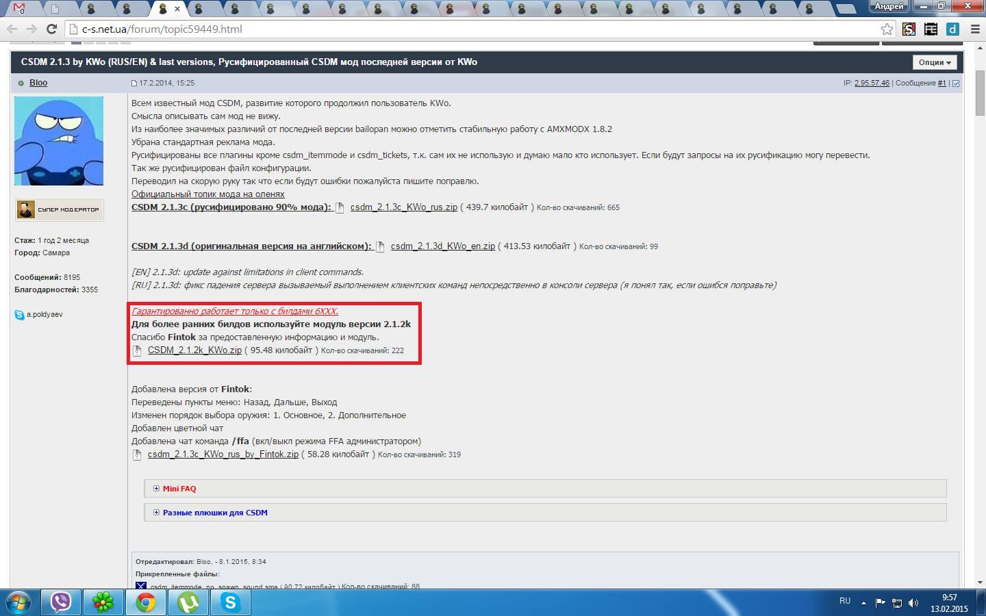The height and width of the screenshot is (616, 986).
Task: Click the Action Center flag icon
Action: (881, 603)
